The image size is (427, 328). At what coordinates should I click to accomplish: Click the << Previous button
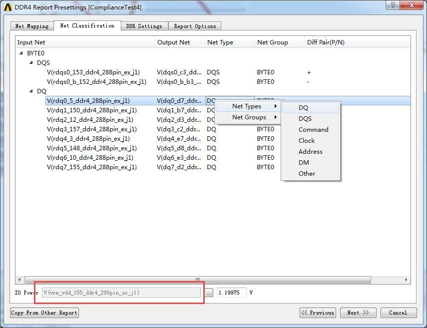(318, 313)
